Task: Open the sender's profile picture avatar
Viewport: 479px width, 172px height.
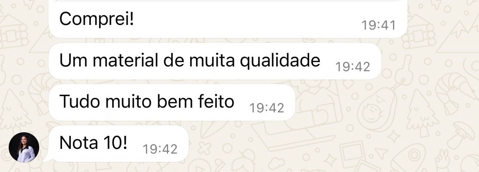Action: coord(24,147)
